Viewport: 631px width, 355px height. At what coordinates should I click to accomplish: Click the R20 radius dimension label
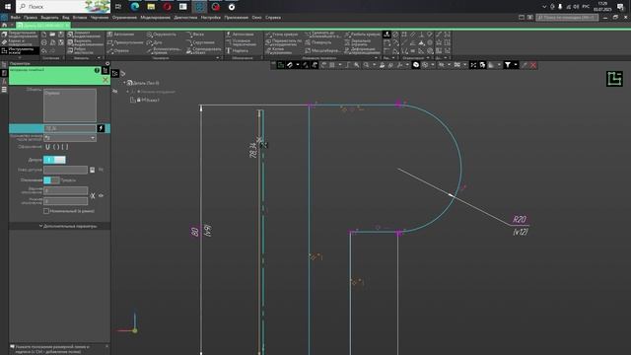point(520,219)
